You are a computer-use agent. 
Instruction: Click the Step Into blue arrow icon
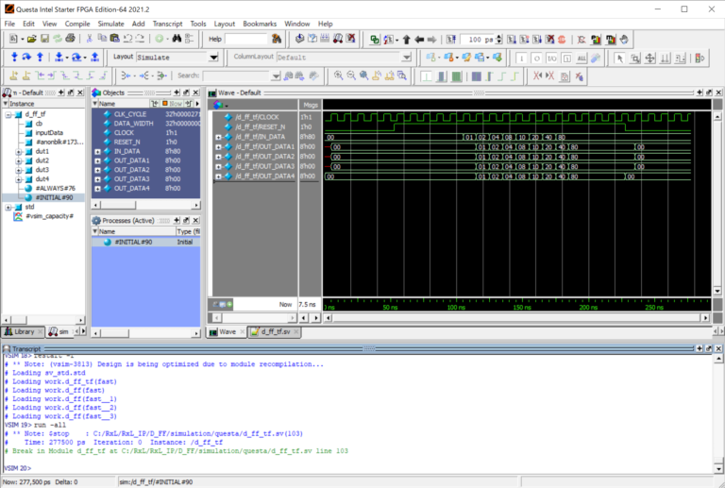14,57
